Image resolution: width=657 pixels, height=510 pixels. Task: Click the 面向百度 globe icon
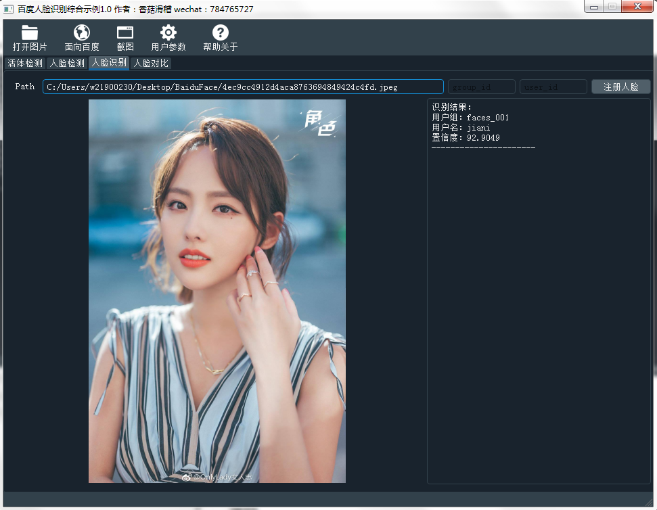tap(82, 38)
